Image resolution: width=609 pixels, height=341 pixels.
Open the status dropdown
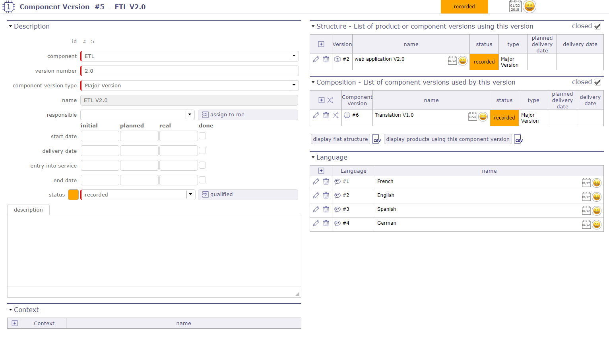pos(190,195)
